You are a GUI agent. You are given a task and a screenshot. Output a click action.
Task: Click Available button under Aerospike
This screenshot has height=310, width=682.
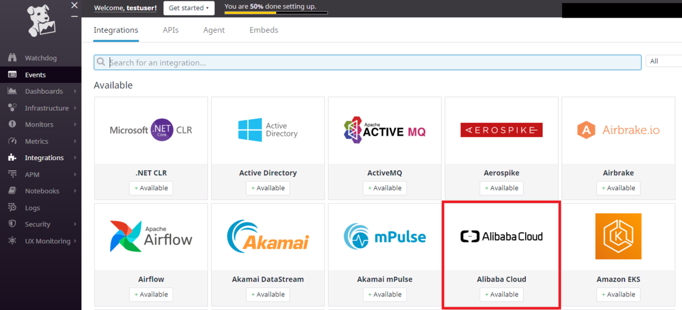[501, 188]
